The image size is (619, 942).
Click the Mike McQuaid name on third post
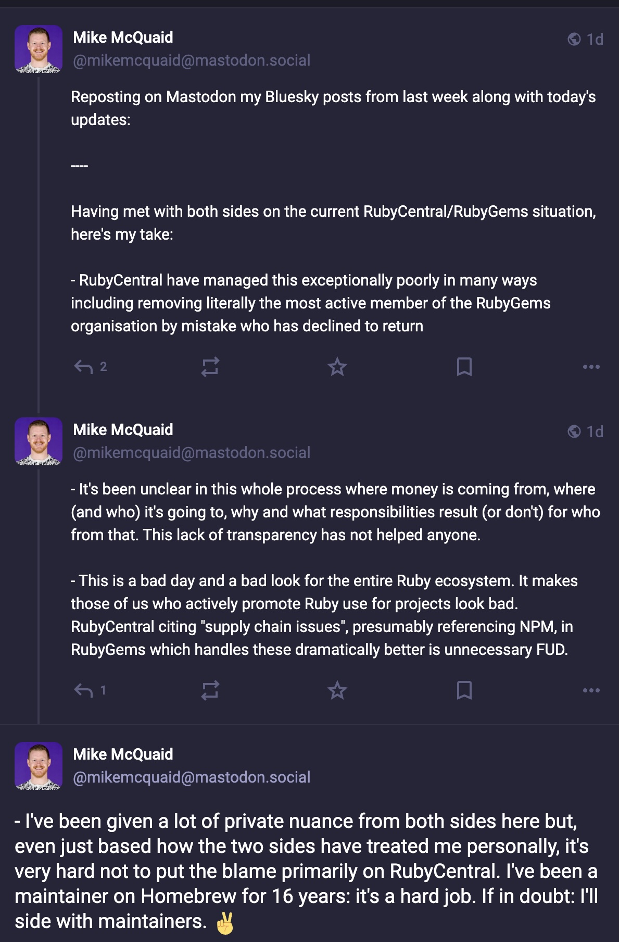[x=123, y=754]
